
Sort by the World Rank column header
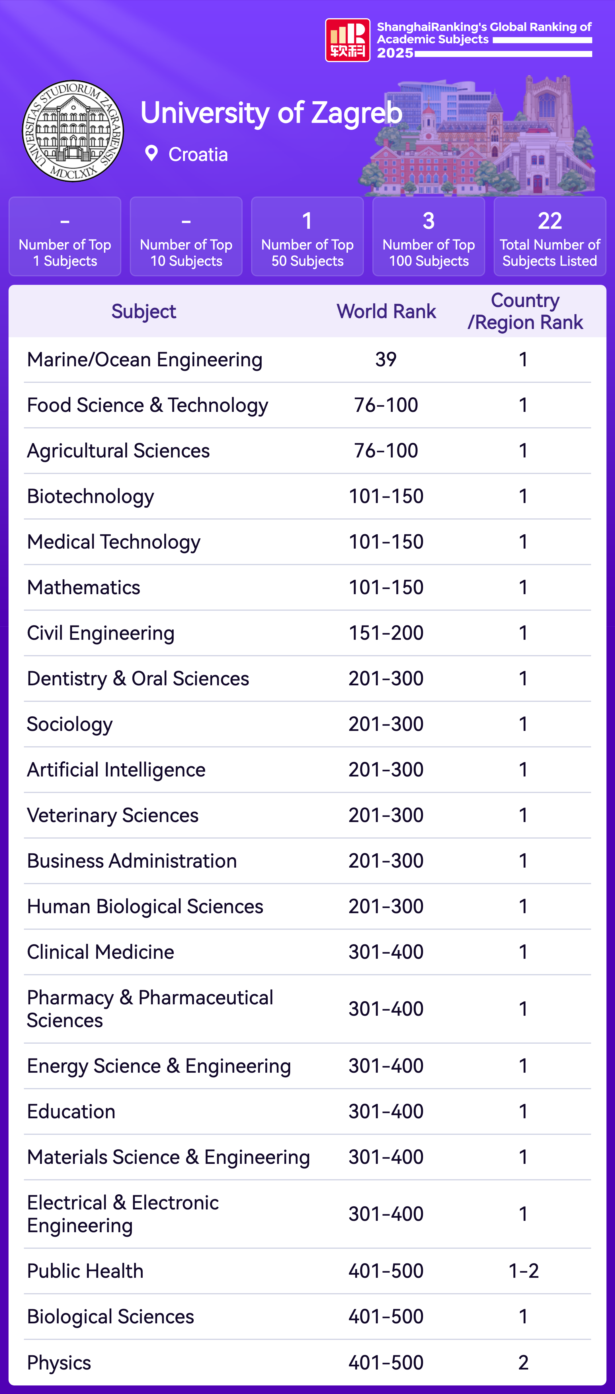tap(386, 312)
